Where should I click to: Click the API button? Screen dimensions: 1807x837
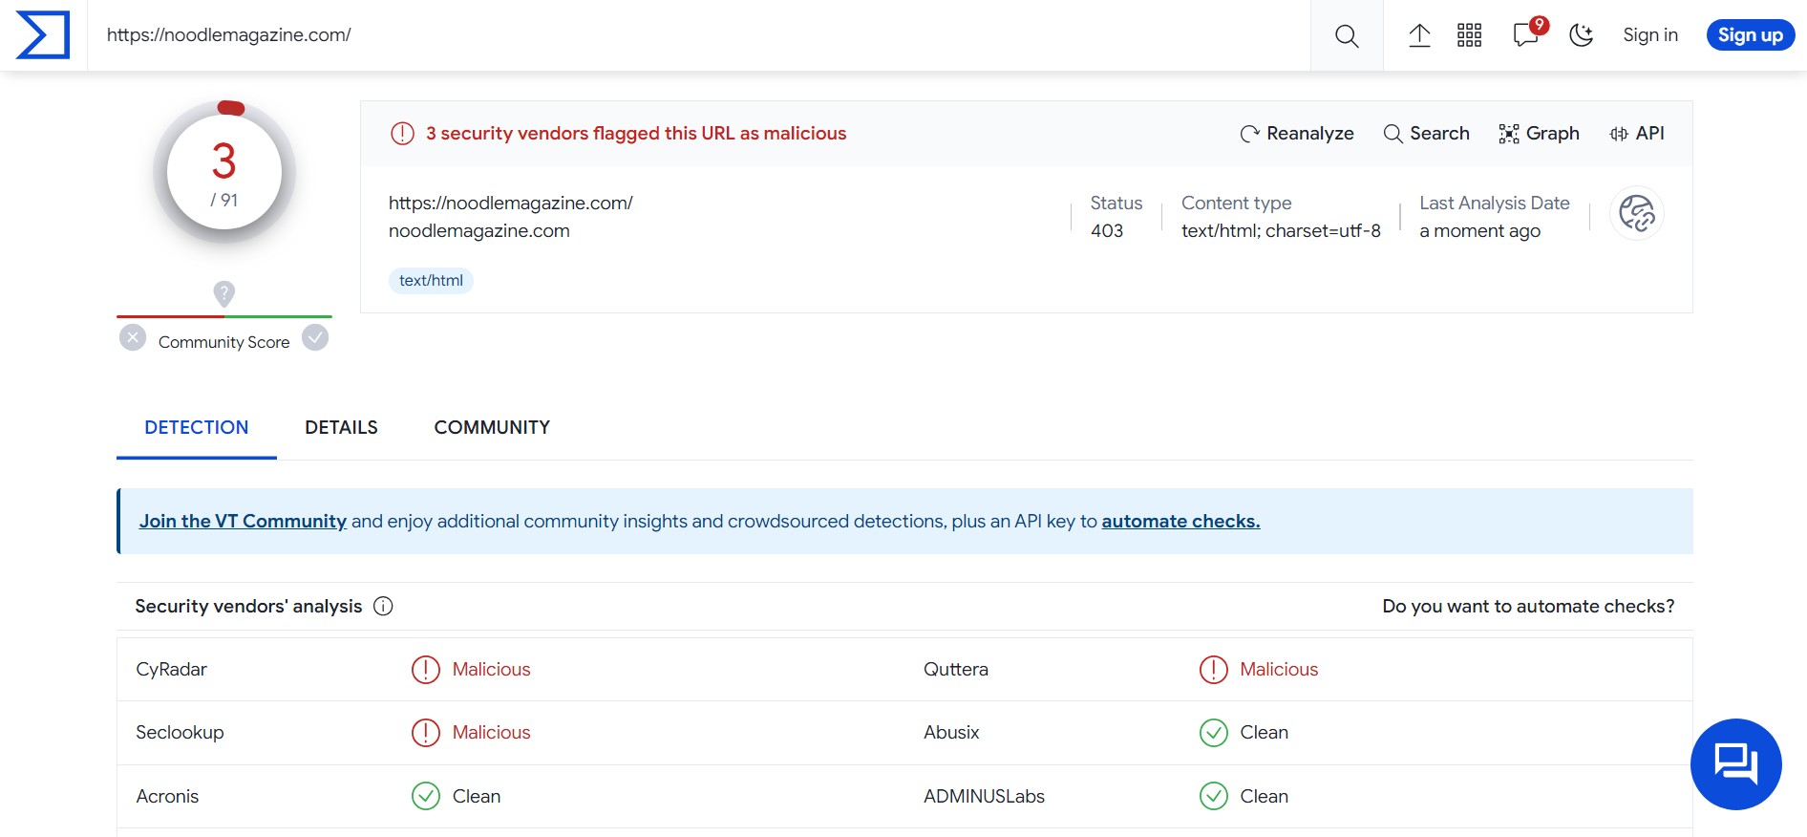pyautogui.click(x=1637, y=134)
